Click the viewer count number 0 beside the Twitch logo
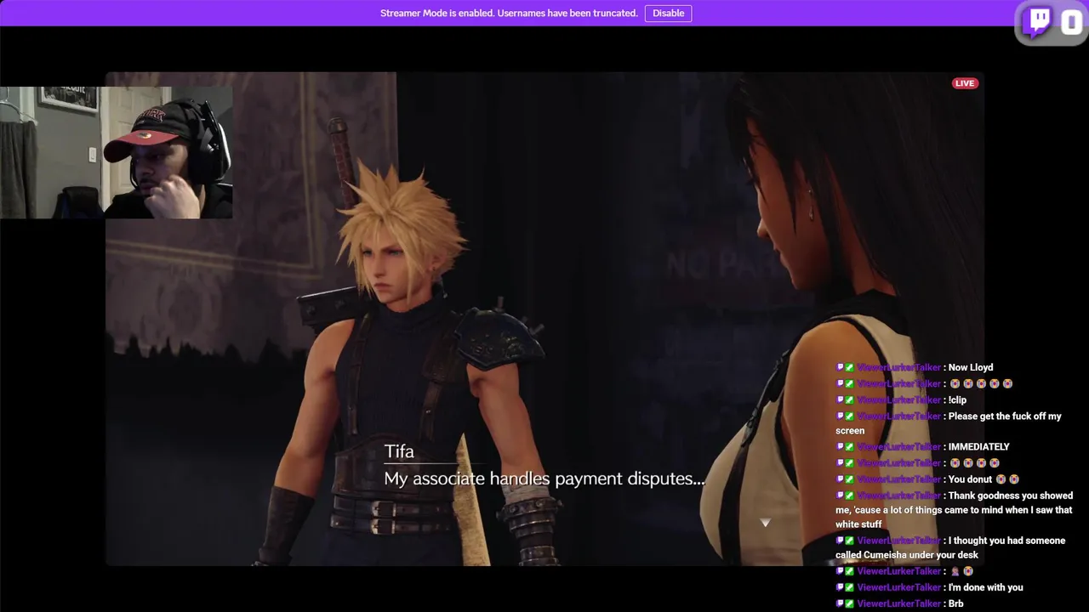Viewport: 1089px width, 612px height. click(x=1070, y=23)
